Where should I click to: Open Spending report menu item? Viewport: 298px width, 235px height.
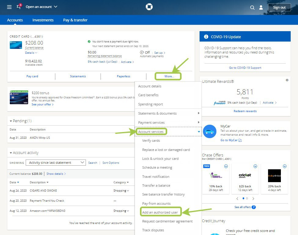coord(150,104)
